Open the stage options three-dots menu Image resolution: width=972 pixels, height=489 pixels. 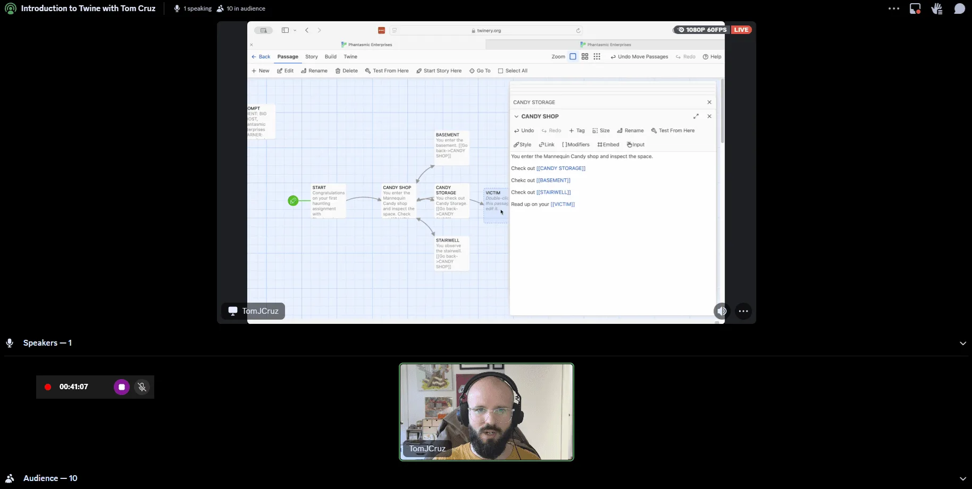[894, 8]
